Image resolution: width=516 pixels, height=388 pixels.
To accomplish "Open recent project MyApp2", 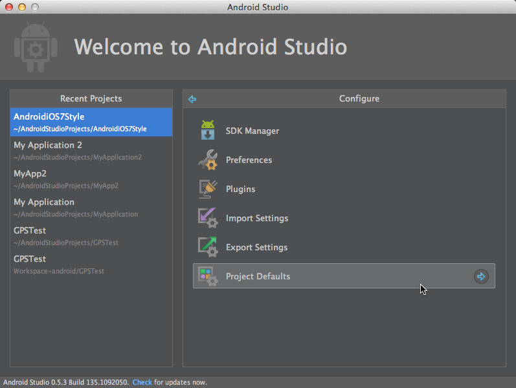I will tap(91, 179).
